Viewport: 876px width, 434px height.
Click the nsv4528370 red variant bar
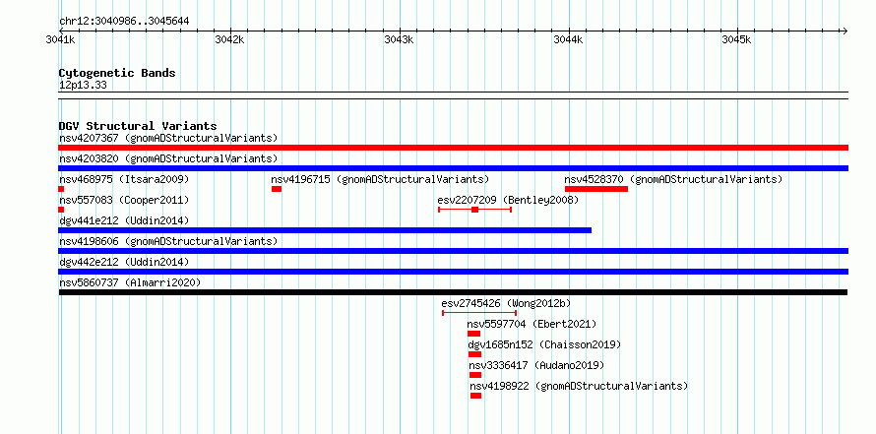coord(596,189)
